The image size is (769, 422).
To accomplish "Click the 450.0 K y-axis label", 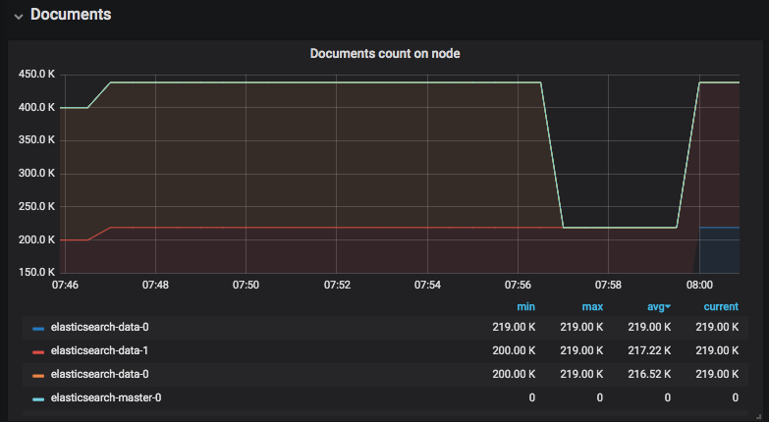I will click(36, 75).
